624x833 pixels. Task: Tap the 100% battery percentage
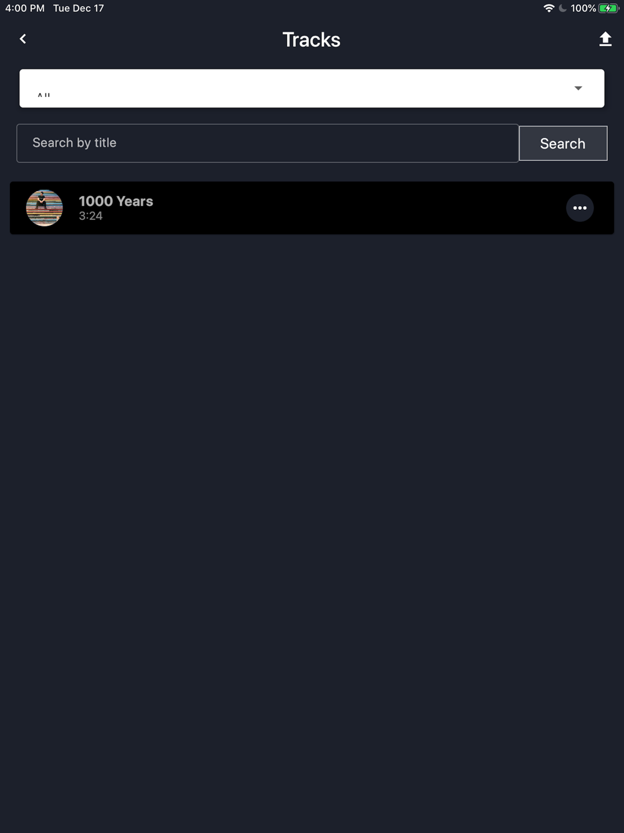pos(583,8)
